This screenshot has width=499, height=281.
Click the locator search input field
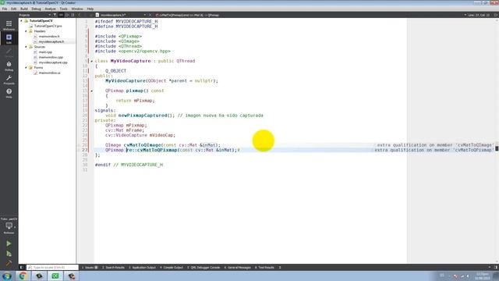click(52, 267)
